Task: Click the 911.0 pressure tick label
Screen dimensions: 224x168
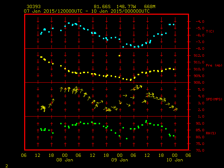Action: click(x=199, y=62)
